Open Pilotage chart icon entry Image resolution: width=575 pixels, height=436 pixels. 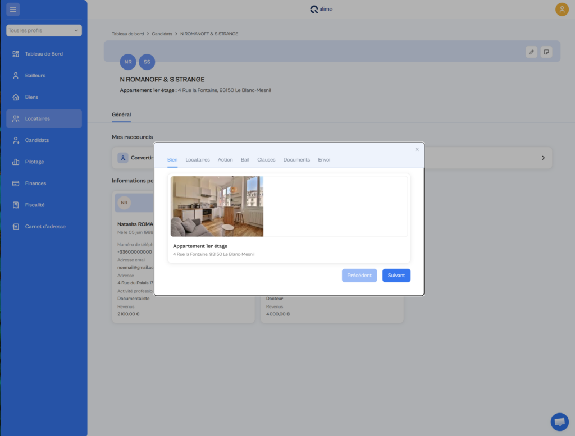(44, 162)
